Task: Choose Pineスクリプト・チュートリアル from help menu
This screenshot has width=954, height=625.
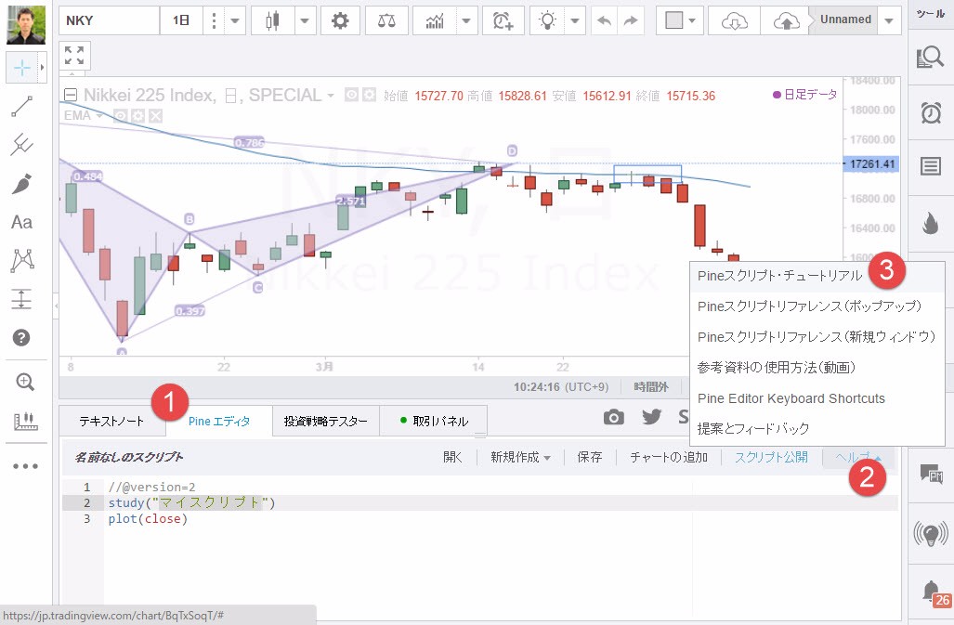Action: pos(779,276)
